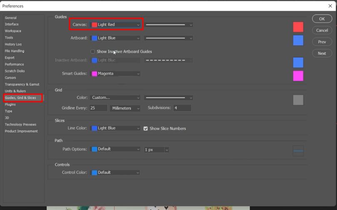Click the gray Grid color swatch

298,100
